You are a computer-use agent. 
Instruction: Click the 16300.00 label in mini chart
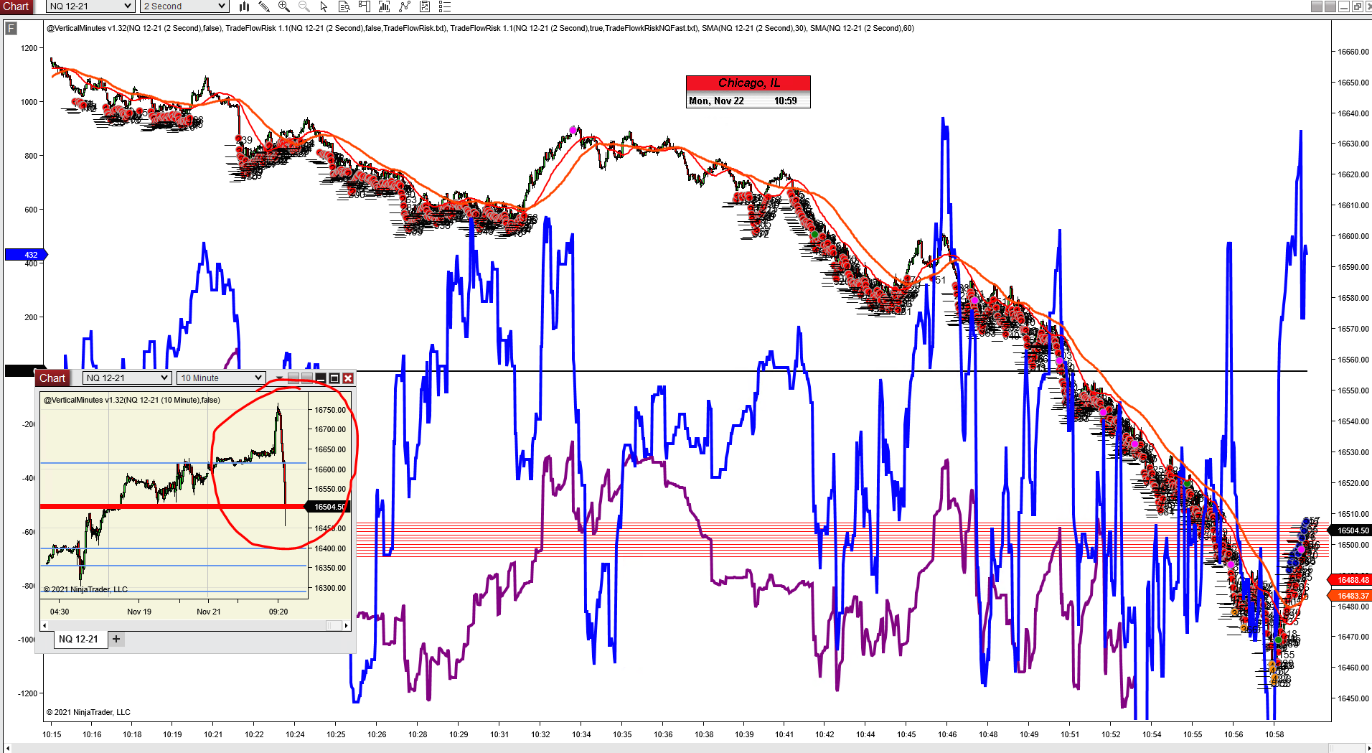330,588
